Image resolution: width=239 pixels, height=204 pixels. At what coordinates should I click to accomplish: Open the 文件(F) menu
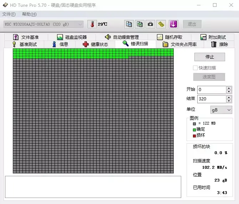(x=9, y=14)
